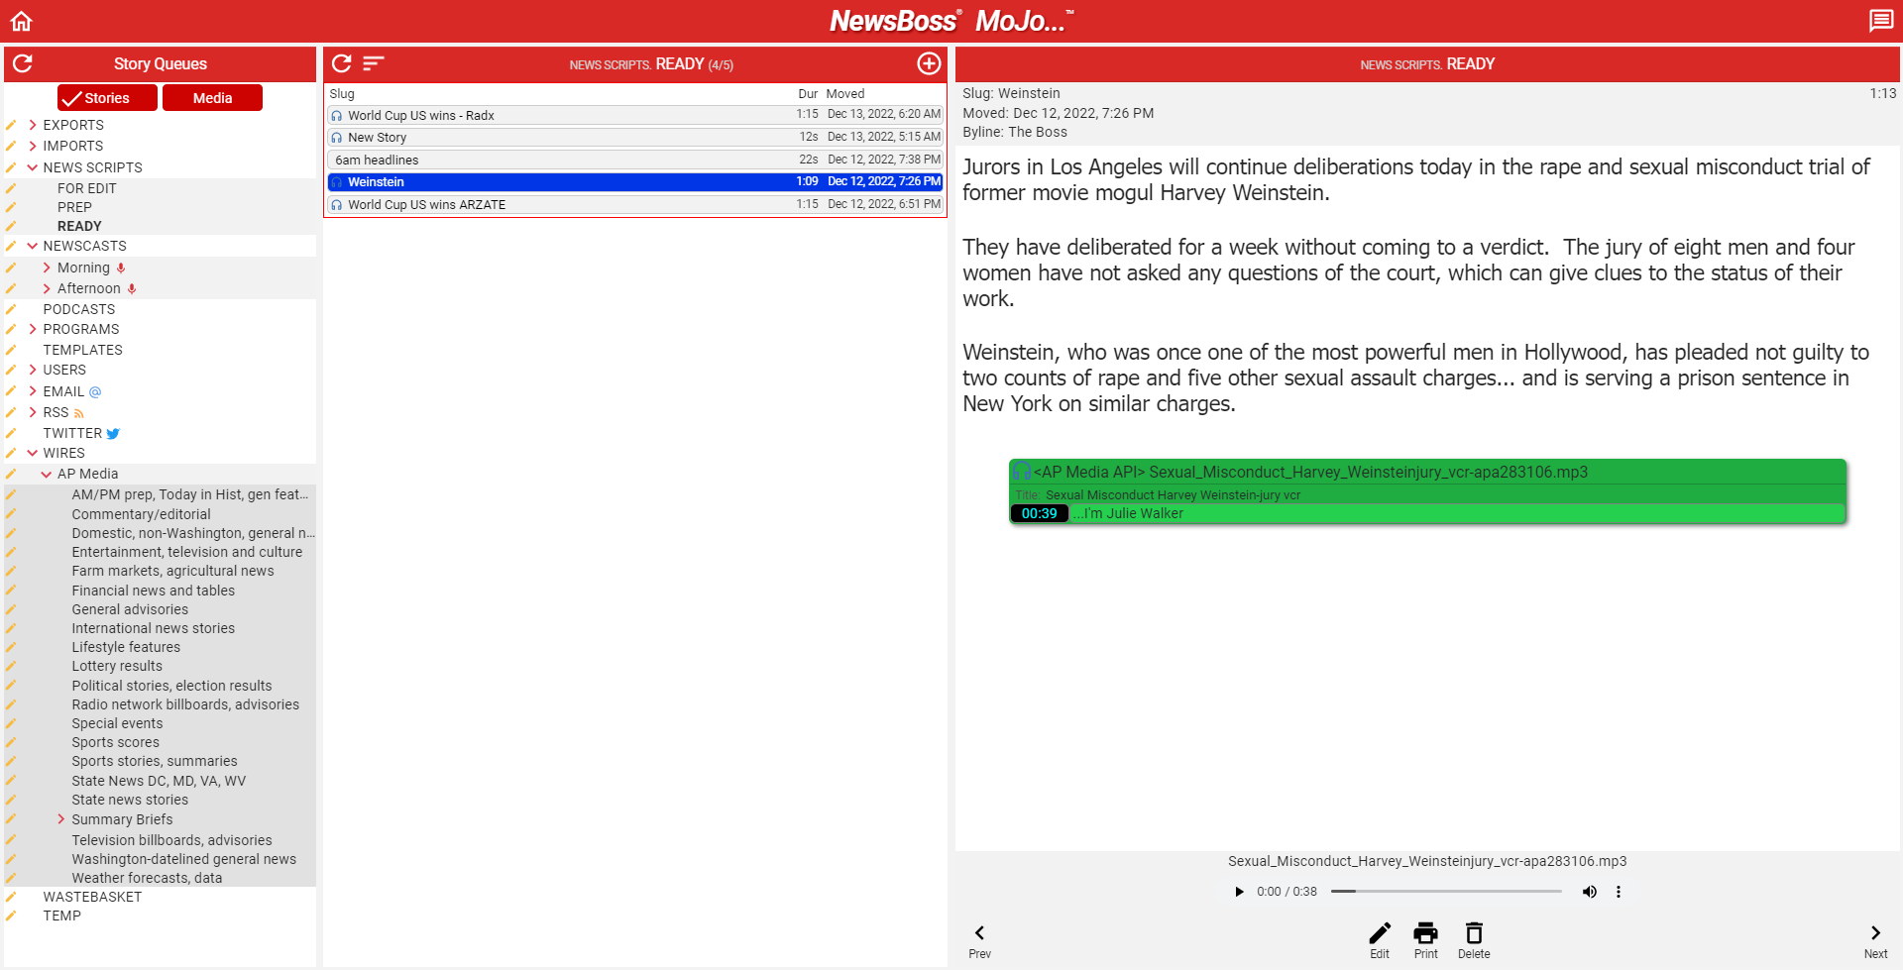
Task: Open the sort options icon
Action: [x=373, y=63]
